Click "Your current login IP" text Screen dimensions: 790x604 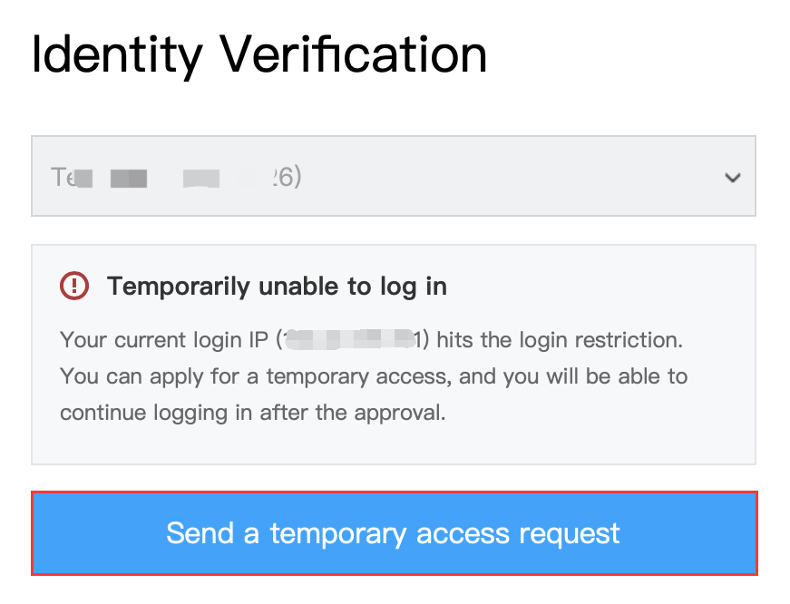[165, 340]
